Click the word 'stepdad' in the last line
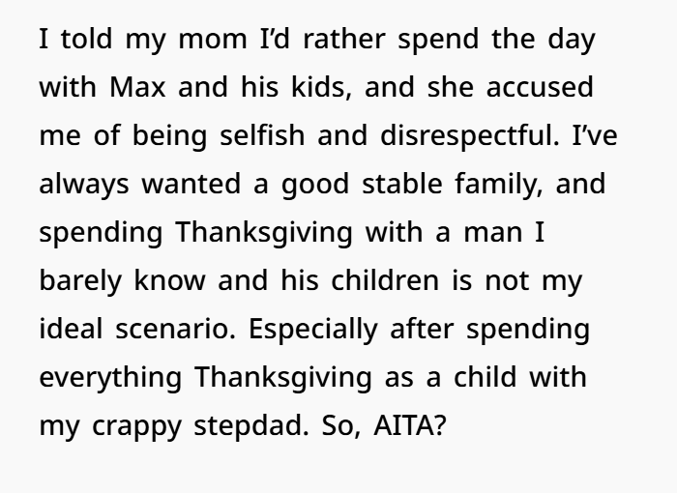The height and width of the screenshot is (493, 677). (251, 427)
